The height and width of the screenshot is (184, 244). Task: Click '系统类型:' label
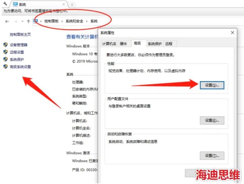79,96
